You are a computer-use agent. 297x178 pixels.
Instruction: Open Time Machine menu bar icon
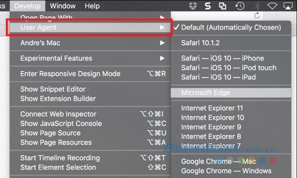coord(240,6)
